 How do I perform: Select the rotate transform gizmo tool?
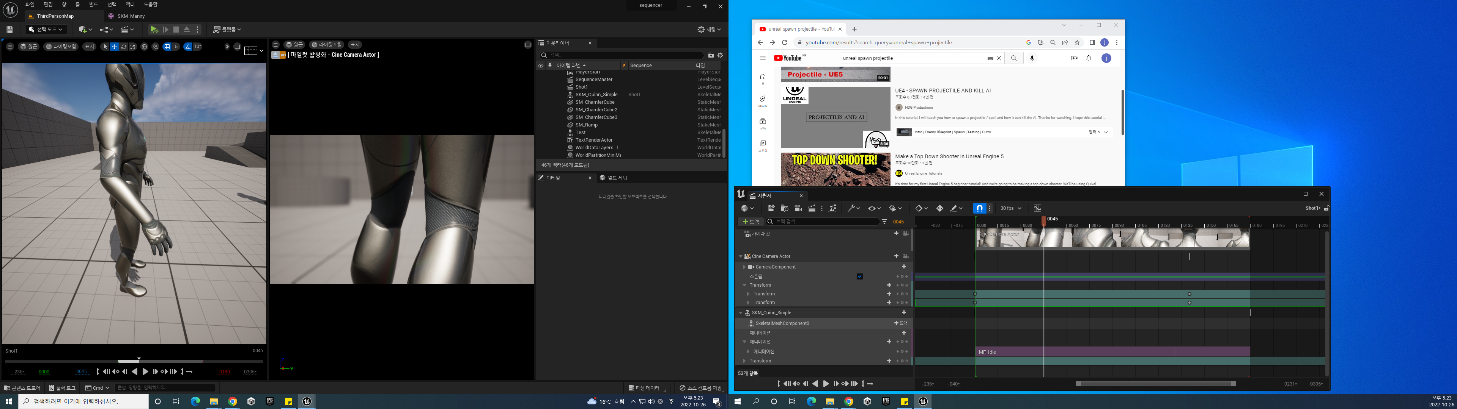tap(123, 47)
